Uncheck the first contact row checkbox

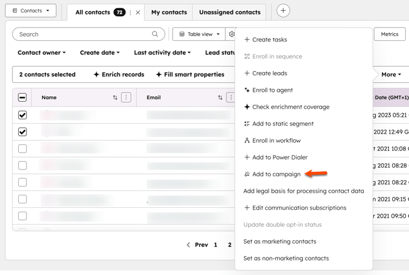pyautogui.click(x=23, y=115)
